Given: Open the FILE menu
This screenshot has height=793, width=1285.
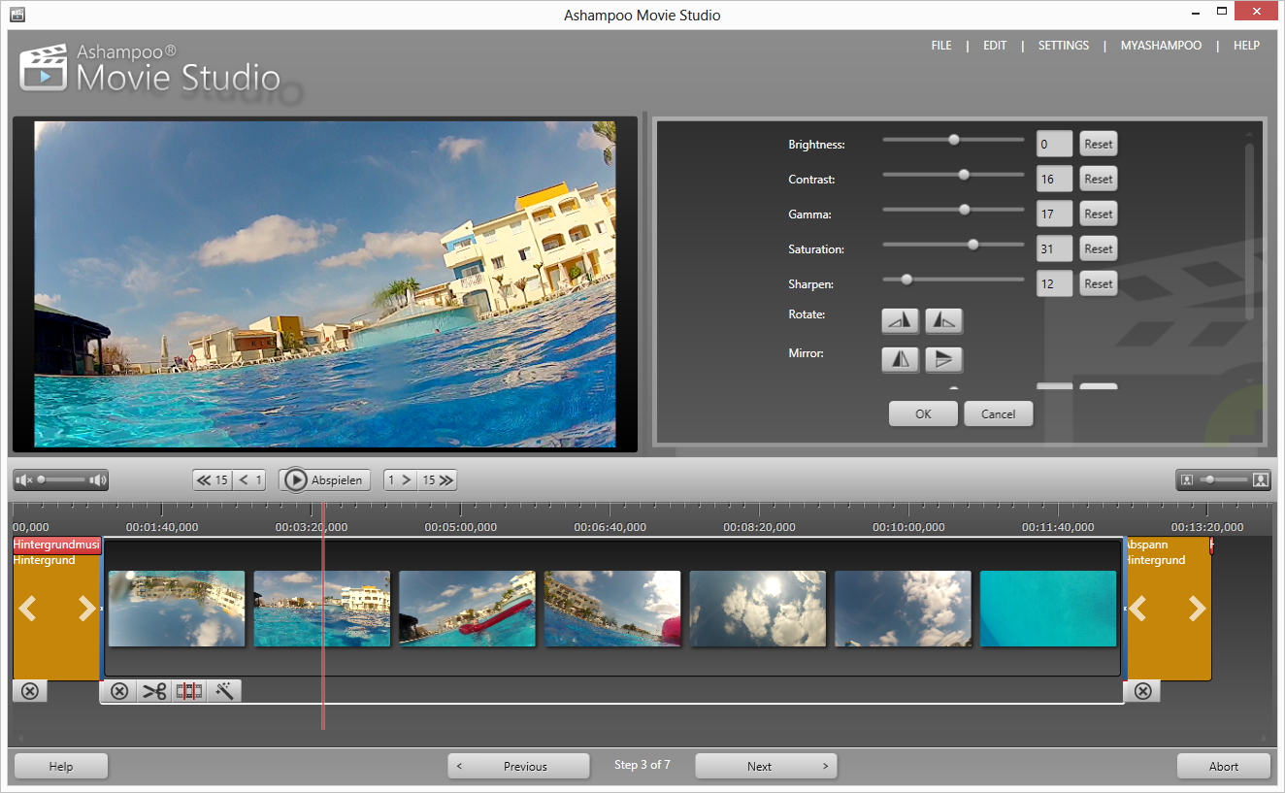Looking at the screenshot, I should (x=940, y=45).
